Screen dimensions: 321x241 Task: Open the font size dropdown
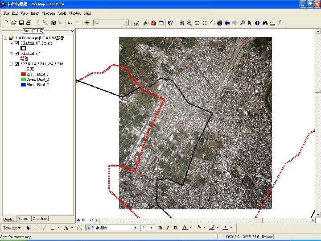152,228
